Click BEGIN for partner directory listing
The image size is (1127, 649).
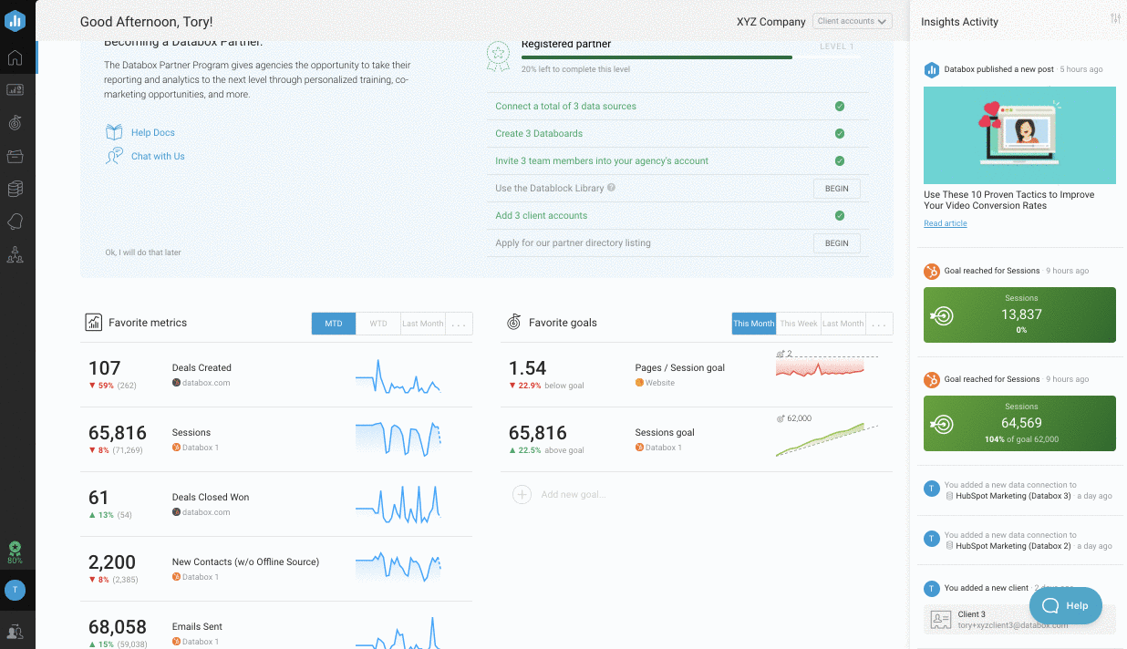tap(836, 243)
